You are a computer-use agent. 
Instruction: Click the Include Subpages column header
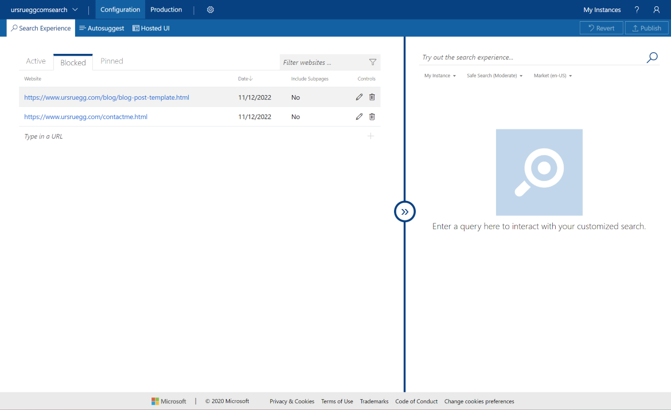point(310,78)
